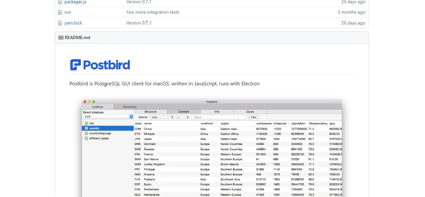The height and width of the screenshot is (197, 425).
Task: Sort by the indepyear column header
Action: pyautogui.click(x=281, y=123)
